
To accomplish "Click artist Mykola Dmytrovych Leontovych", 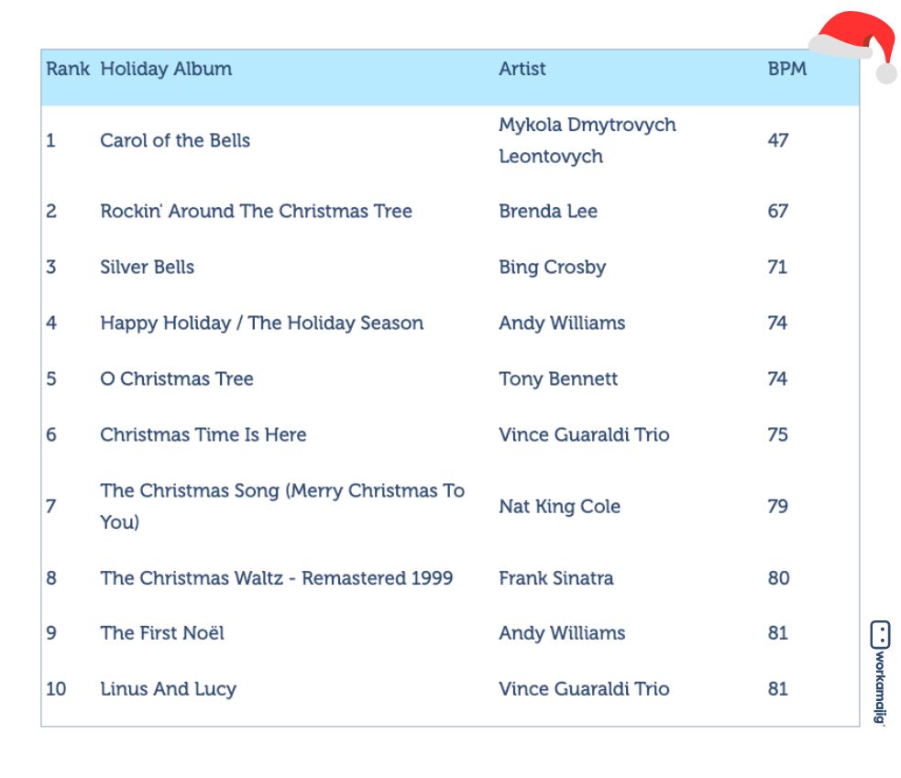I will 588,140.
